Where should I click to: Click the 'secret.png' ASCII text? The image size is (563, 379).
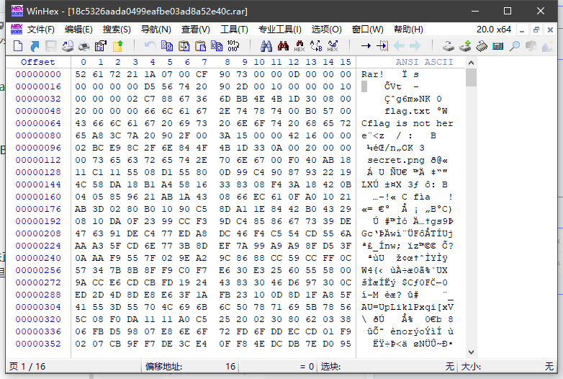click(396, 160)
